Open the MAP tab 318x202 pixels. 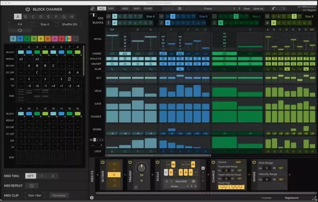click(x=137, y=8)
